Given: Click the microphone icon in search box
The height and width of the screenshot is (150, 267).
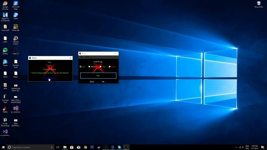Looking at the screenshot, I should click(52, 147).
